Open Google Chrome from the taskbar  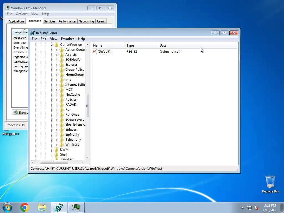[25, 207]
